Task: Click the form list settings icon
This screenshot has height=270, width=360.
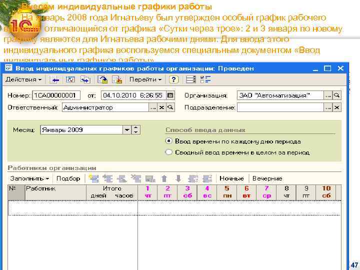Action: click(191, 79)
